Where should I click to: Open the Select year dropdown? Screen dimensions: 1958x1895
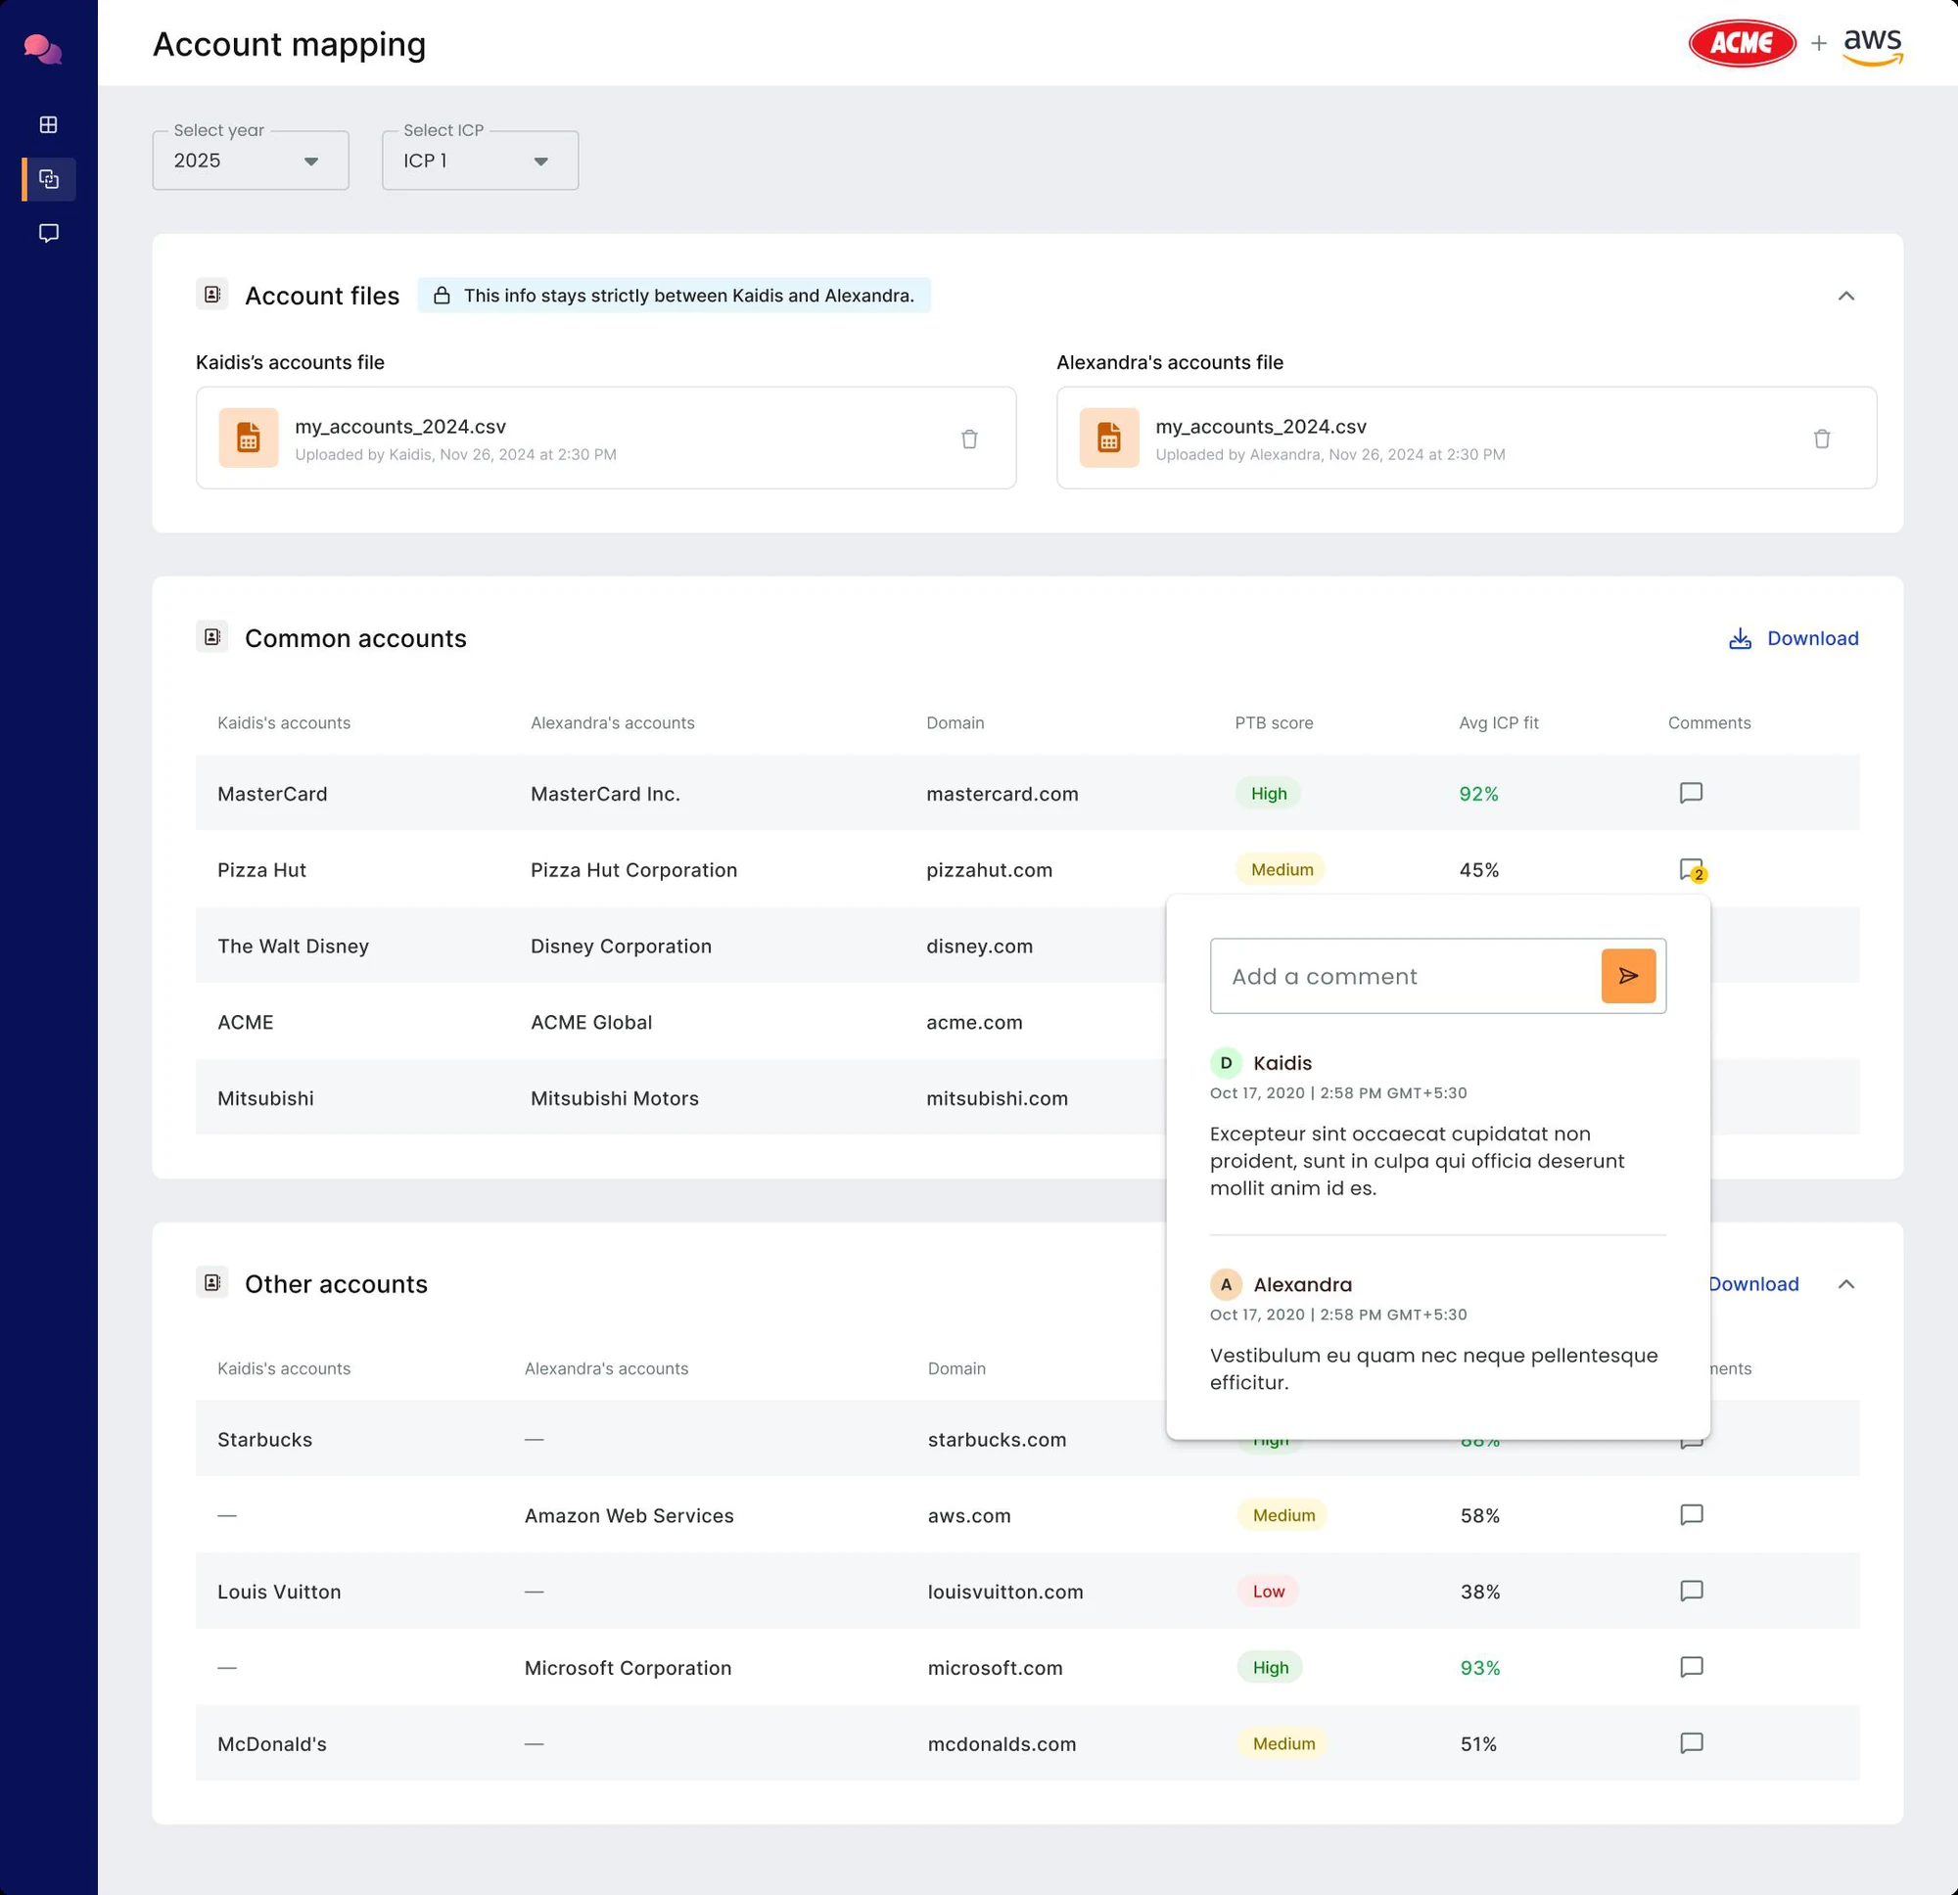pyautogui.click(x=251, y=161)
